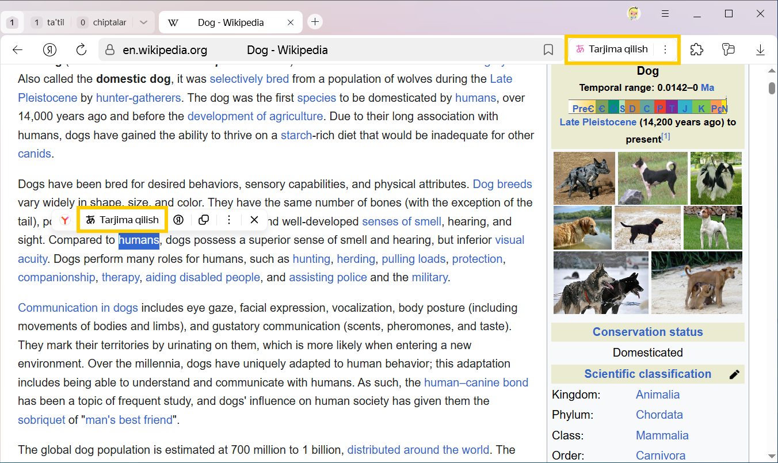Open the 'selectively bred' link
This screenshot has width=778, height=463.
pyautogui.click(x=249, y=79)
